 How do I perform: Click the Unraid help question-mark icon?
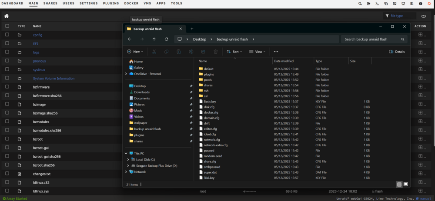pyautogui.click(x=421, y=3)
